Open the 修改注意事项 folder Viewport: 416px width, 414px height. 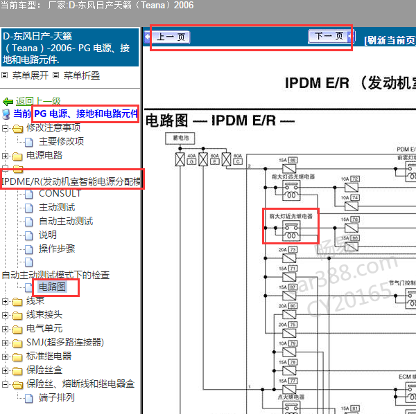pos(53,127)
